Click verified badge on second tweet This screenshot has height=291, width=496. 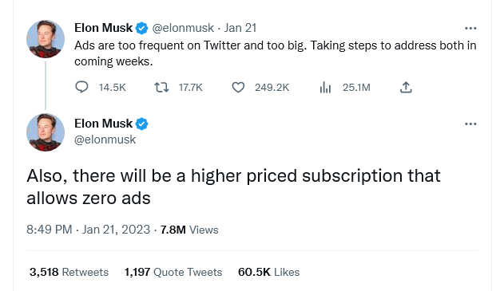[141, 124]
